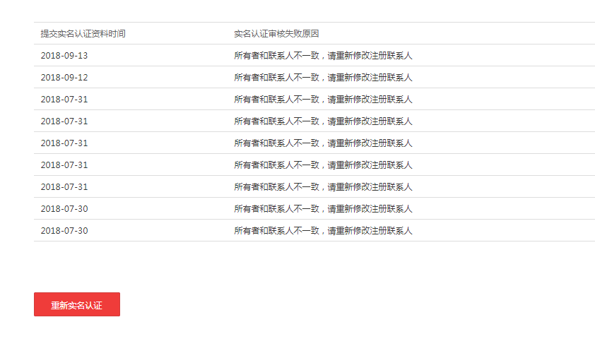Click failure reason in the last 2018-07-31 row
595x346 pixels.
pos(323,187)
